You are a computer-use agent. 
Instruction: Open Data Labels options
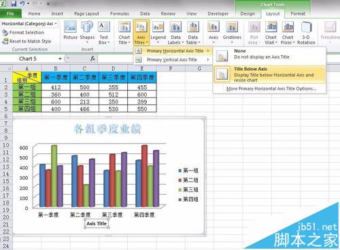(175, 32)
